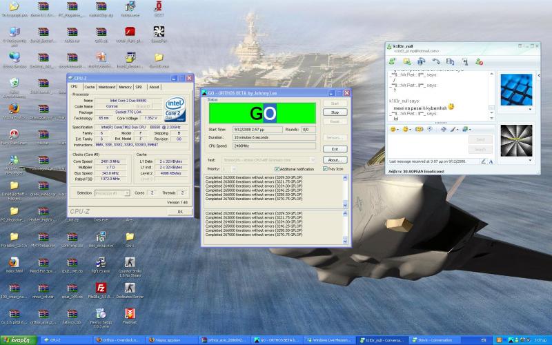552x345 pixels.
Task: Open the emoticon dropdown arrow in Messenger
Action: 398,130
